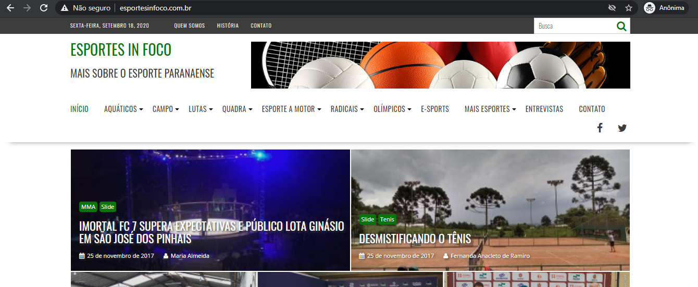Reload the page with the refresh icon
698x287 pixels.
[44, 8]
